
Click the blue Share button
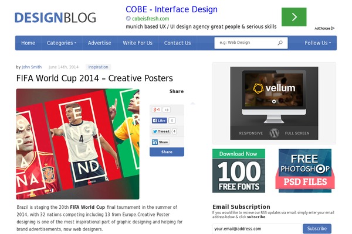click(x=167, y=152)
